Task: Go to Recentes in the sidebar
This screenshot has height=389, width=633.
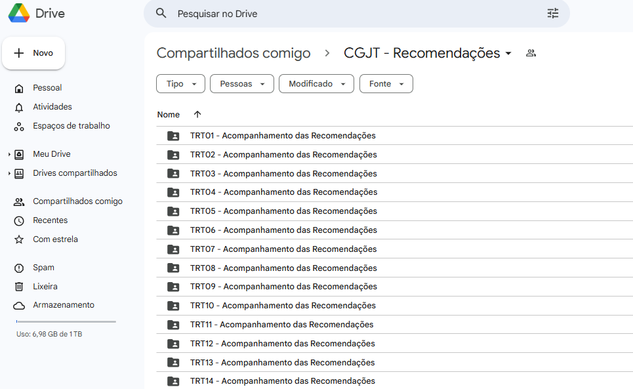Action: pos(50,220)
